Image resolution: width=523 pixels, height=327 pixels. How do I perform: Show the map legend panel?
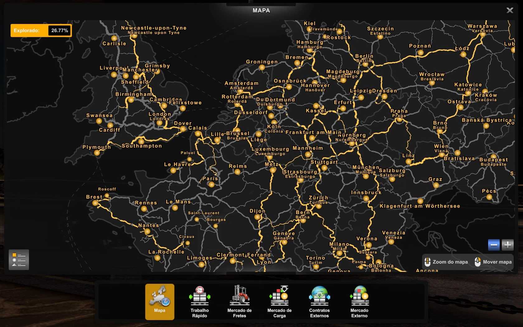point(19,260)
